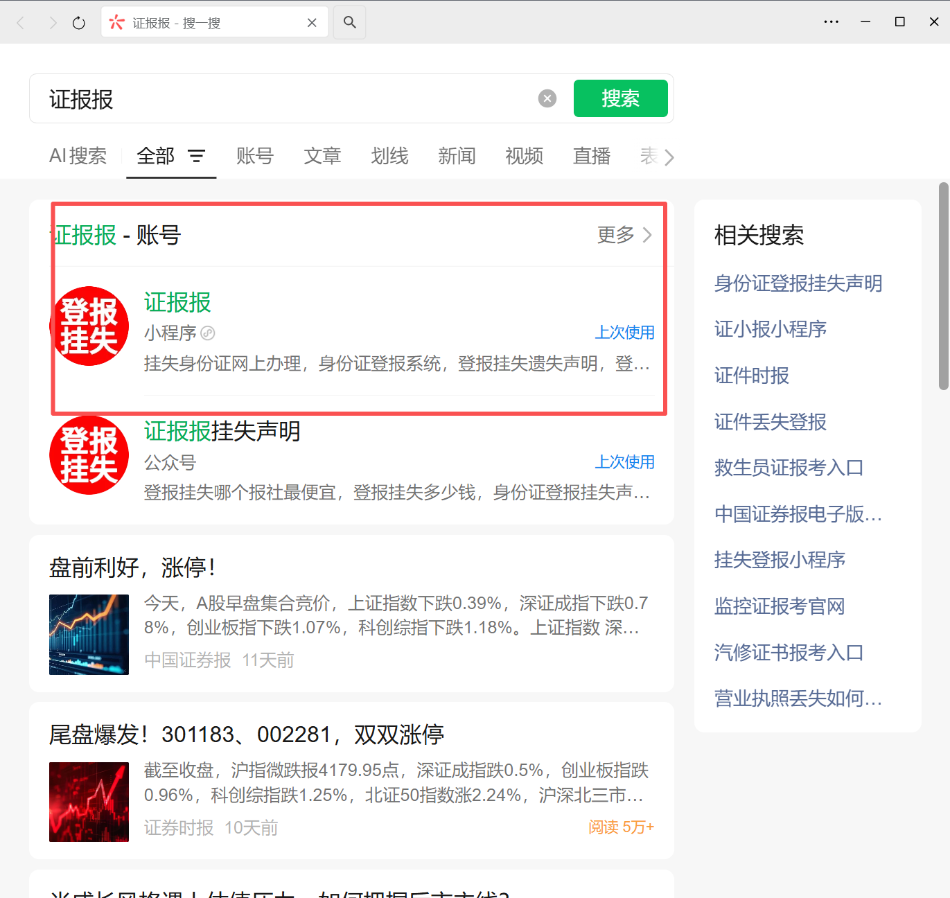950x898 pixels.
Task: Search related 证件丢失登报
Action: click(771, 422)
